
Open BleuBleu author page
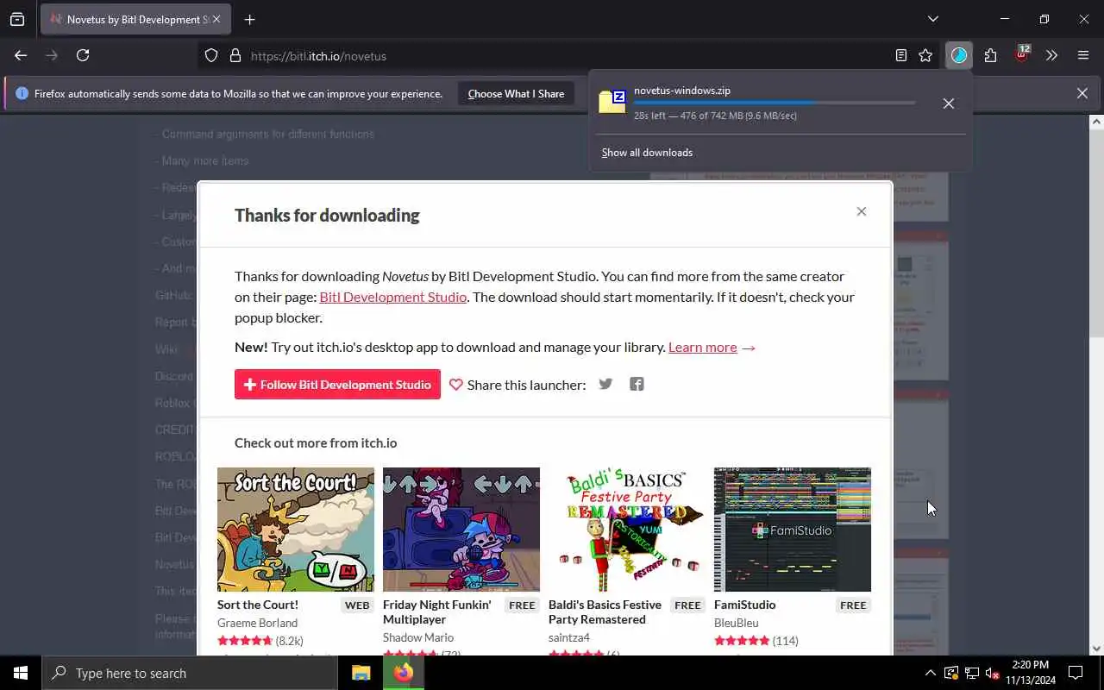[x=737, y=623]
